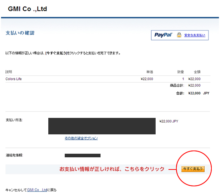Click the quantity value 1 in Colors Life row
This screenshot has width=220, height=196.
(x=183, y=79)
